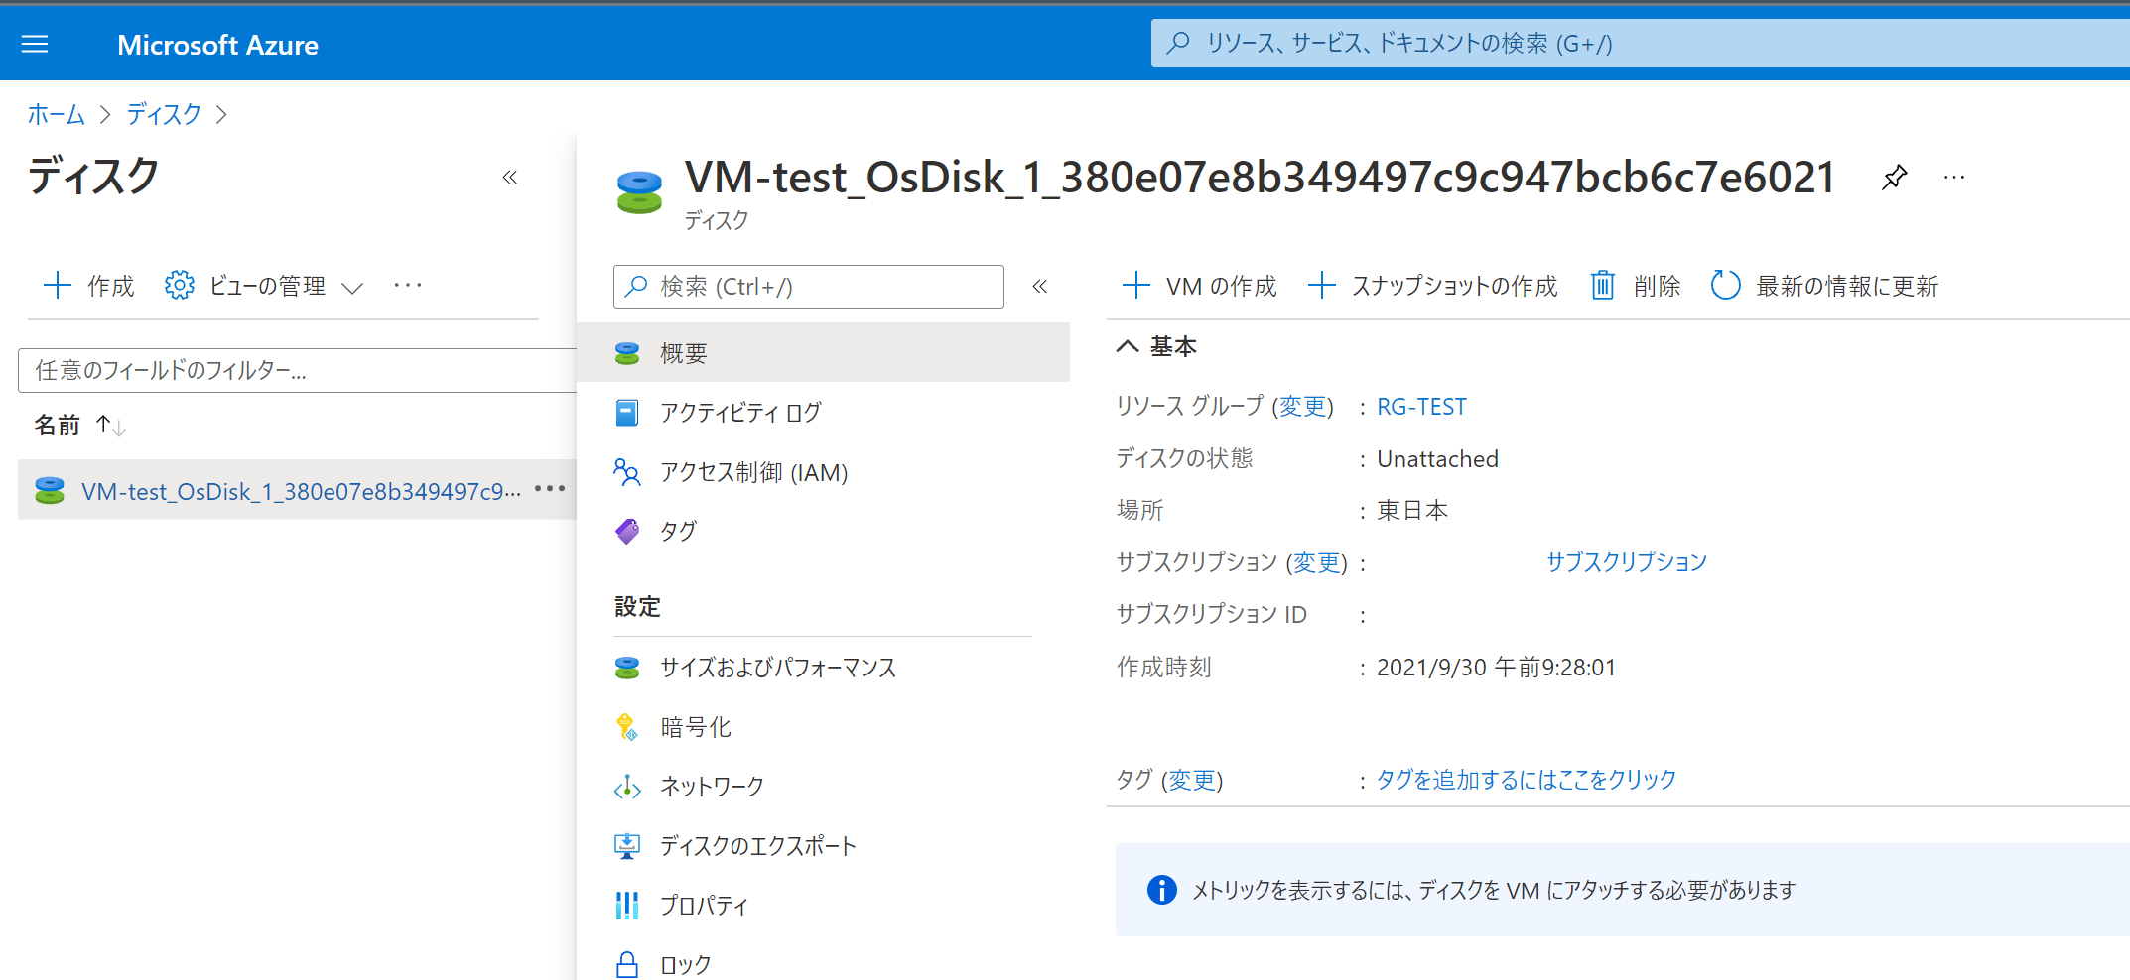Click the large disk icon beside title
The width and height of the screenshot is (2130, 980).
(639, 192)
